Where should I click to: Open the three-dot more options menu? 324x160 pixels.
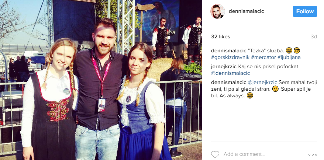[313, 154]
